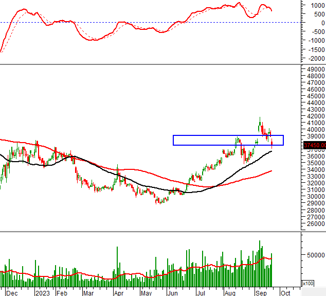Select the Oct month label
The width and height of the screenshot is (326, 296).
pyautogui.click(x=285, y=293)
